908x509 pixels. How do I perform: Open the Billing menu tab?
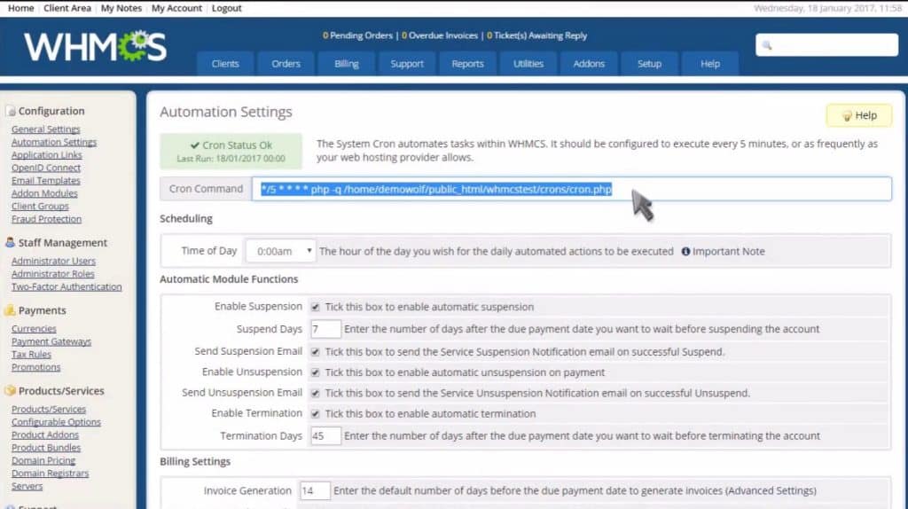point(347,64)
